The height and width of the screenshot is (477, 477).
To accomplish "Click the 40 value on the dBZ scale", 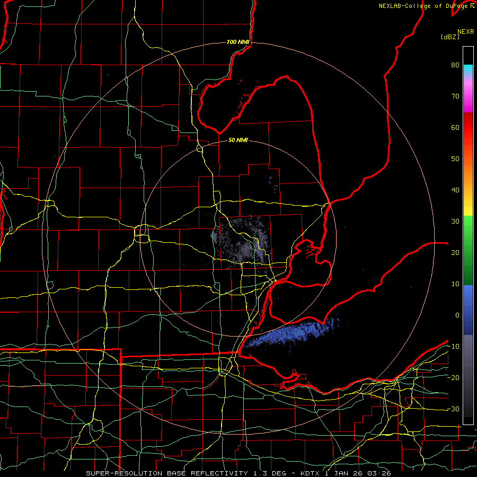I will tap(455, 190).
